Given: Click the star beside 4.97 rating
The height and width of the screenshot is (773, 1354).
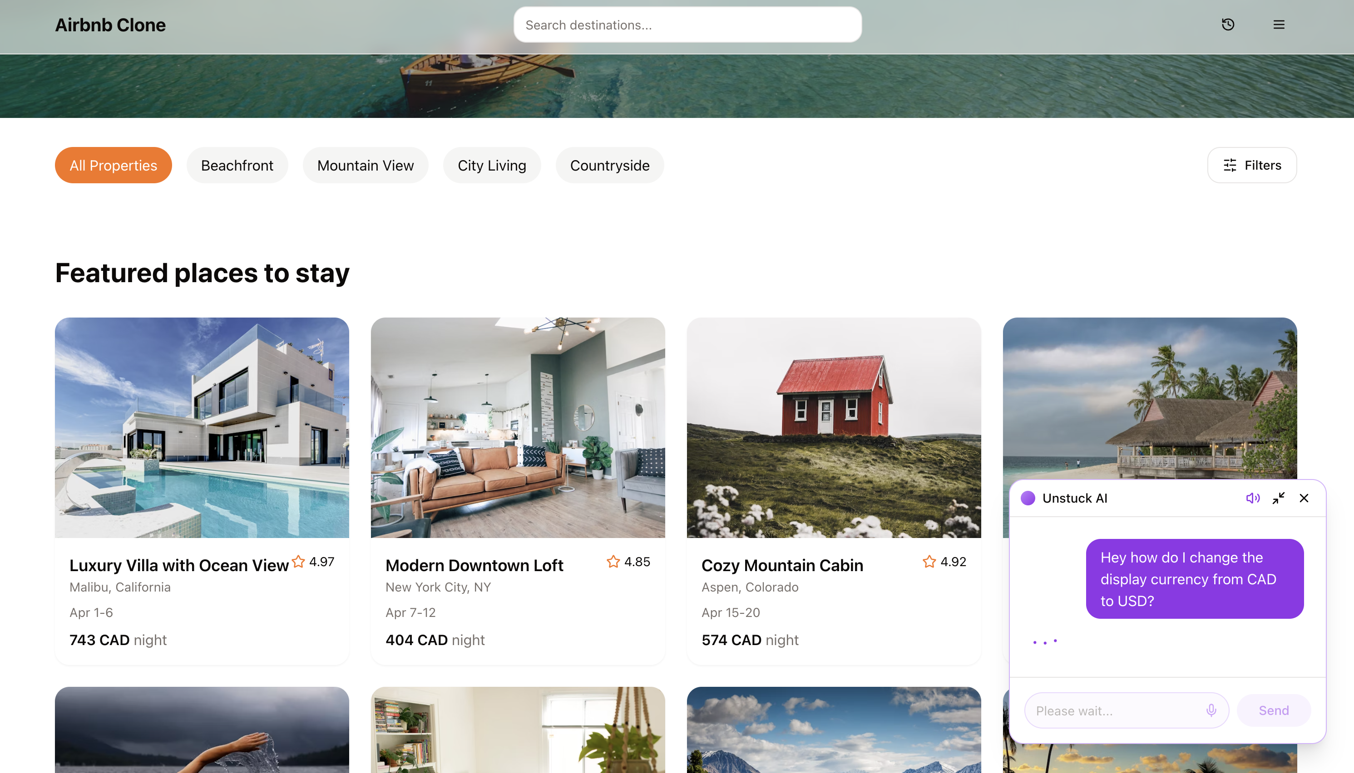Looking at the screenshot, I should (298, 561).
